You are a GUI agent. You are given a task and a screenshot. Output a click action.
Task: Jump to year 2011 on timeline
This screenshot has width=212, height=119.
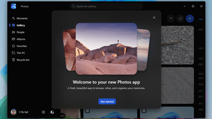(201, 104)
